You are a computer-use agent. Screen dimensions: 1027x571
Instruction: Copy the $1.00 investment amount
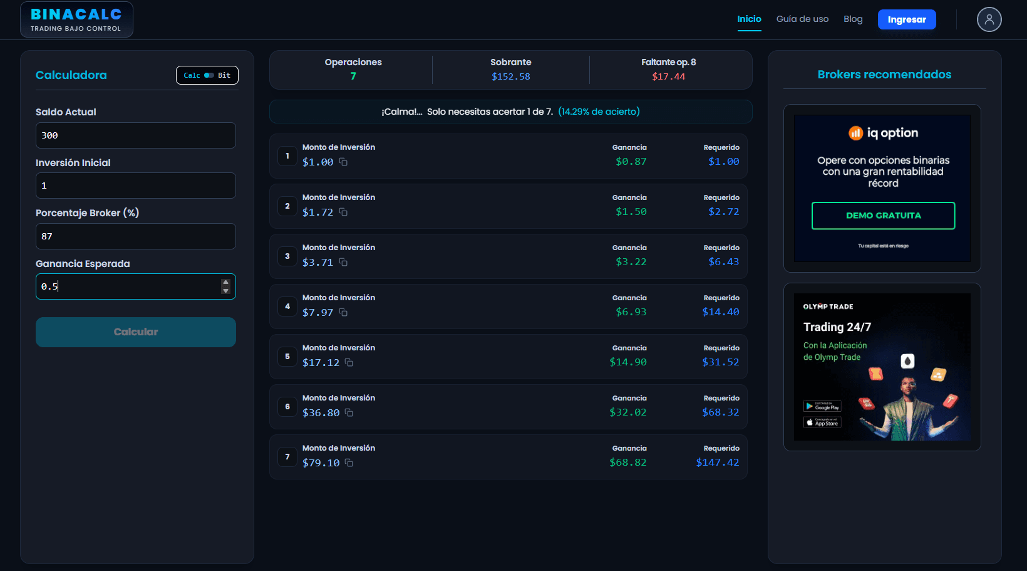click(343, 162)
